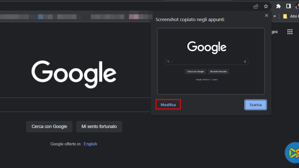Click the Google logo on main page
Screen dimensions: 299x168
coord(74,74)
